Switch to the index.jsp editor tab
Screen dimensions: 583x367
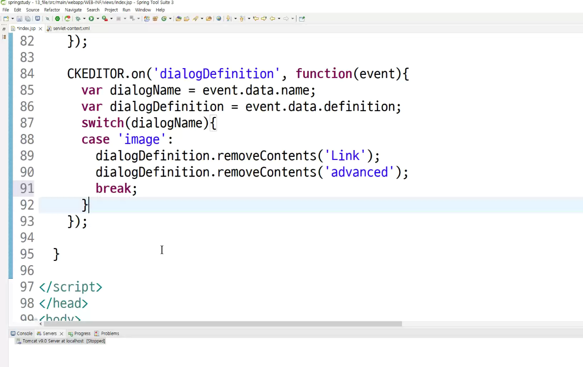point(26,29)
